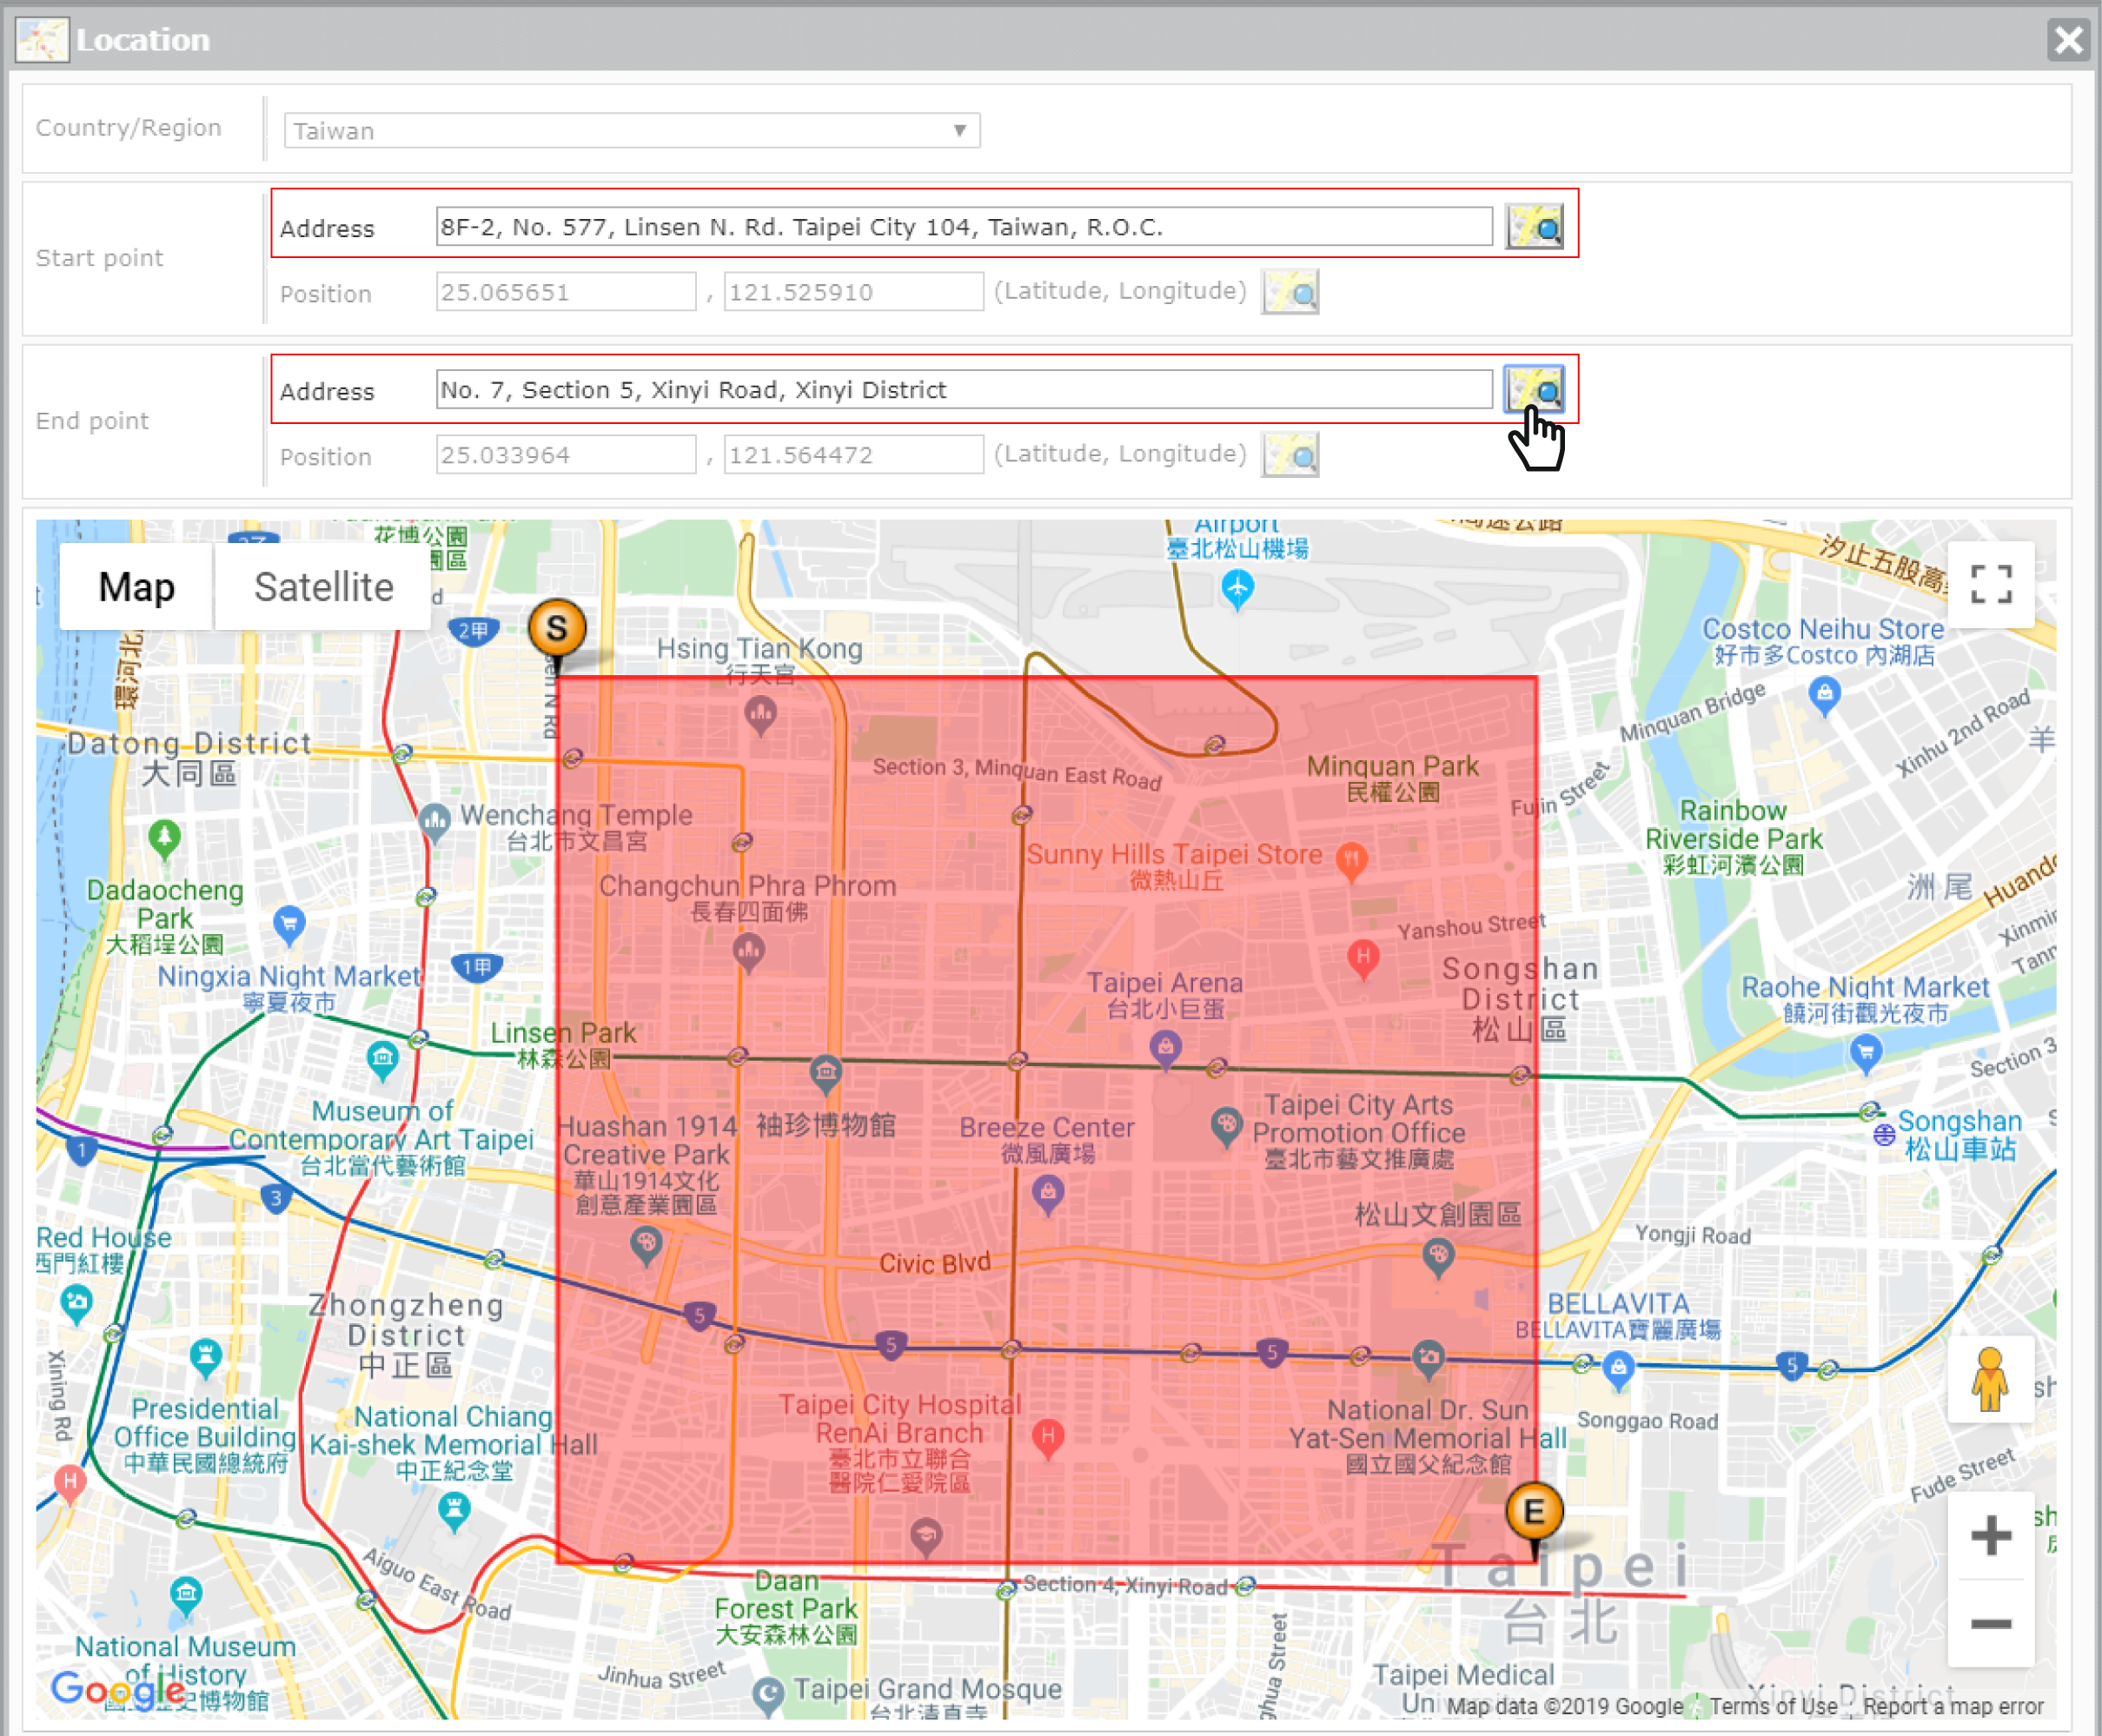This screenshot has width=2102, height=1736.
Task: Click Hsing Tian Kong temple pin
Action: (761, 714)
